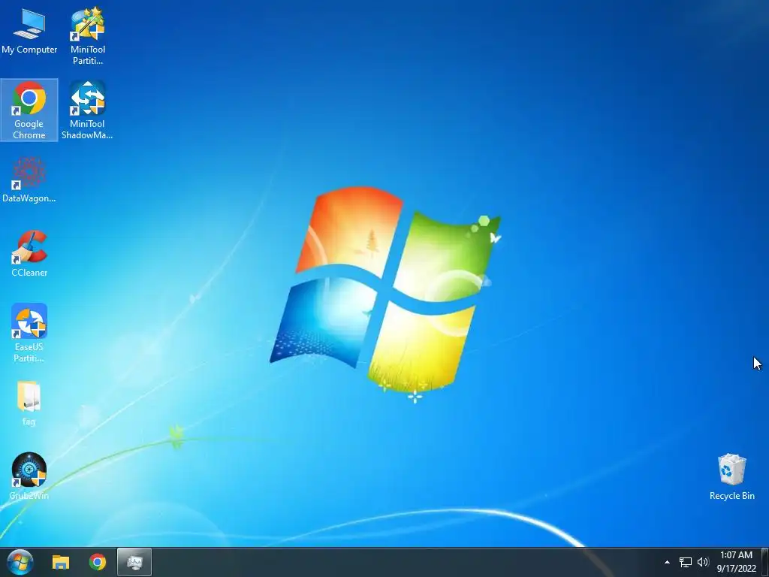Select the MiniTool ShadowMaker shortcut
The height and width of the screenshot is (577, 769).
tap(87, 110)
